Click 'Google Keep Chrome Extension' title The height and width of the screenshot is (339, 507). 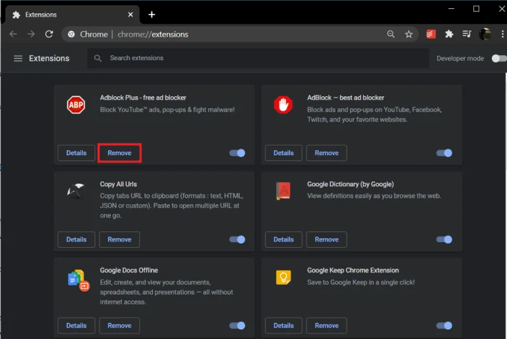(353, 270)
